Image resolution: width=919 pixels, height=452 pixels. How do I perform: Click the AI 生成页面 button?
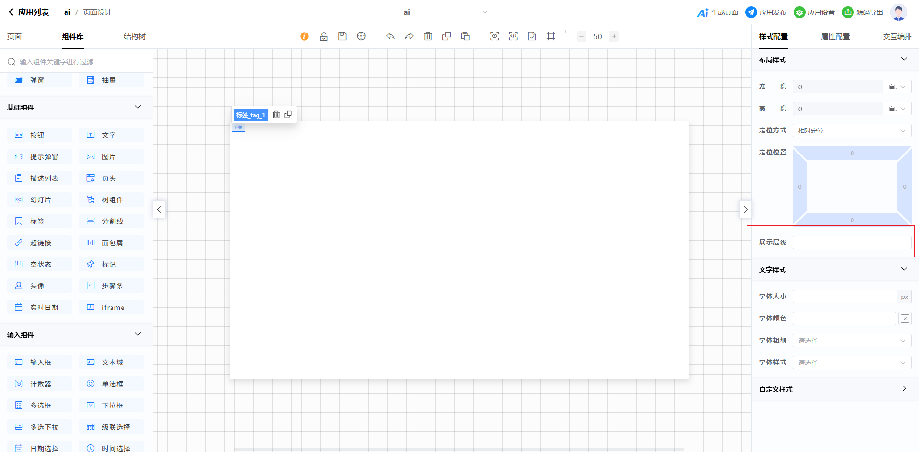(717, 12)
